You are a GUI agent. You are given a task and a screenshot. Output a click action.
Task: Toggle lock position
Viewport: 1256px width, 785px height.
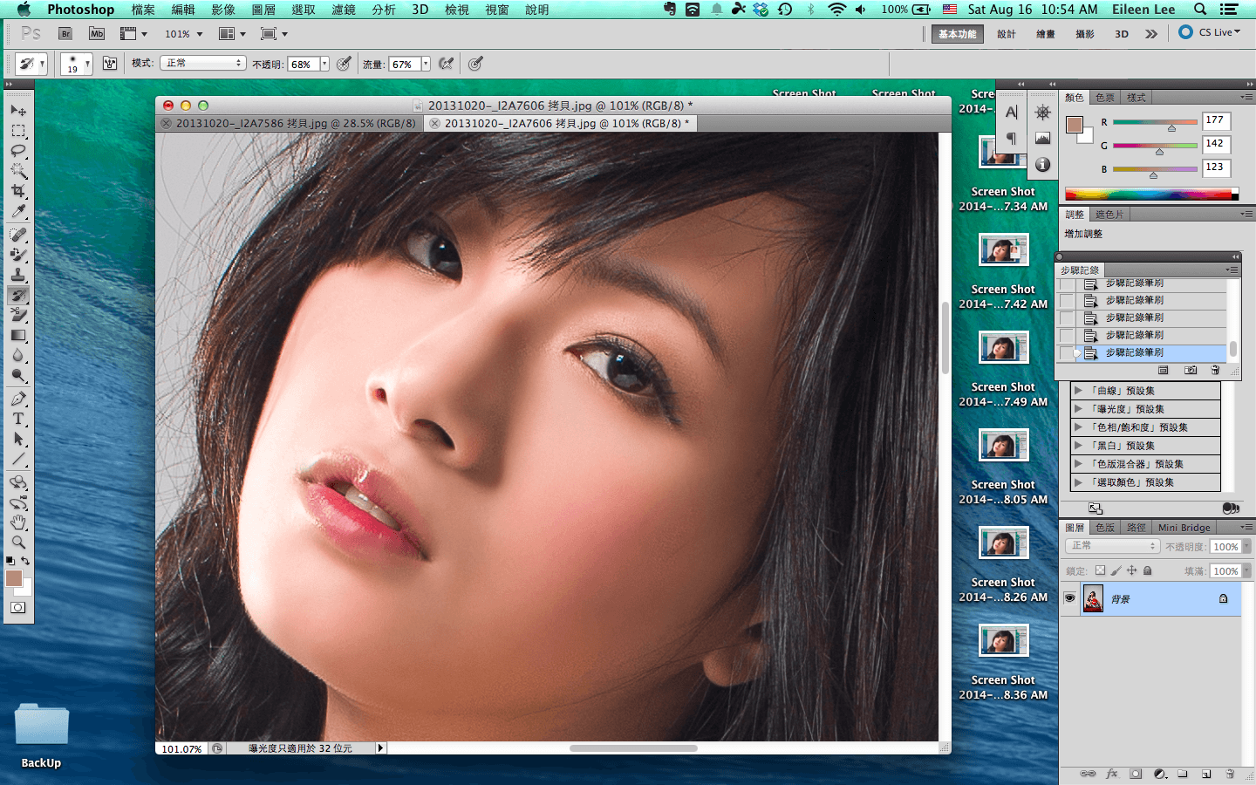(x=1131, y=570)
